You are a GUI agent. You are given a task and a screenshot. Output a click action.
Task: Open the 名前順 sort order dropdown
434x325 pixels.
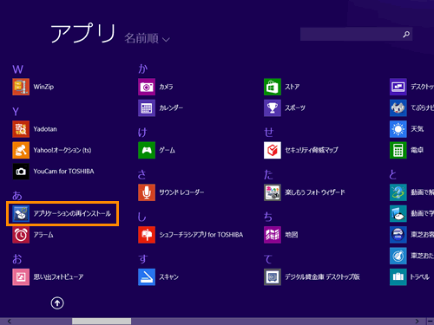(147, 38)
